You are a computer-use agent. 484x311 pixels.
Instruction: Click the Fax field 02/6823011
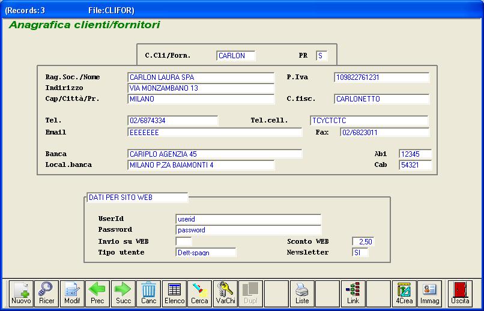coord(384,133)
